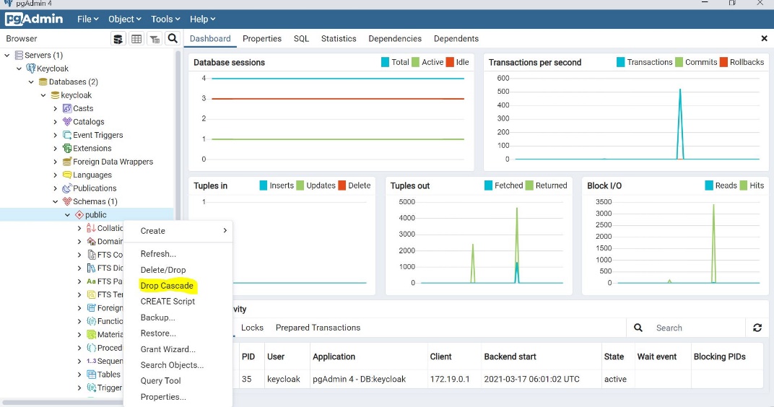Click the Databases node icon
Screen dimensions: 774x407
(43, 82)
